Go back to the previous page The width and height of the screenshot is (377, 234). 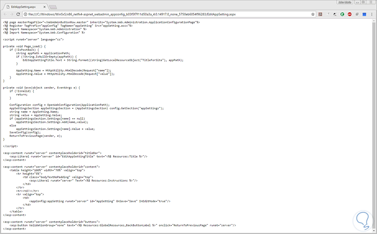coord(5,14)
